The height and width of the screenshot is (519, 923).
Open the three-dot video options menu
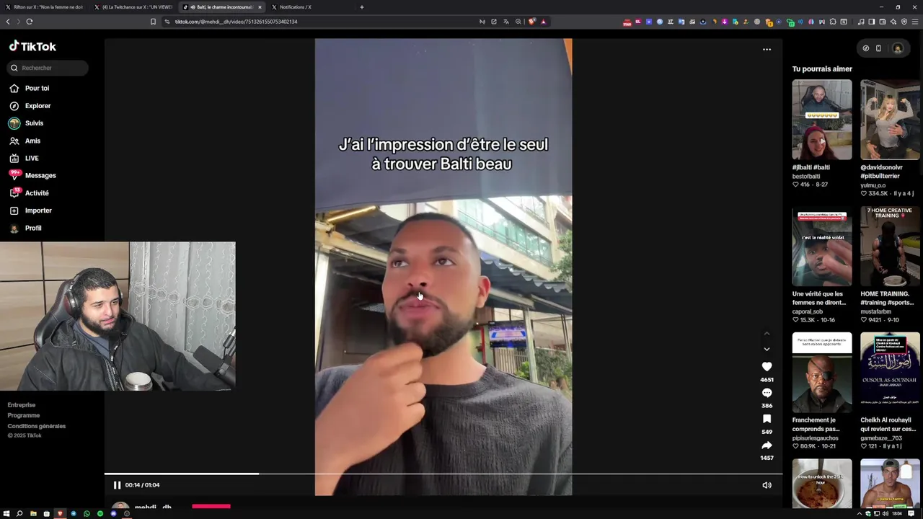coord(767,50)
